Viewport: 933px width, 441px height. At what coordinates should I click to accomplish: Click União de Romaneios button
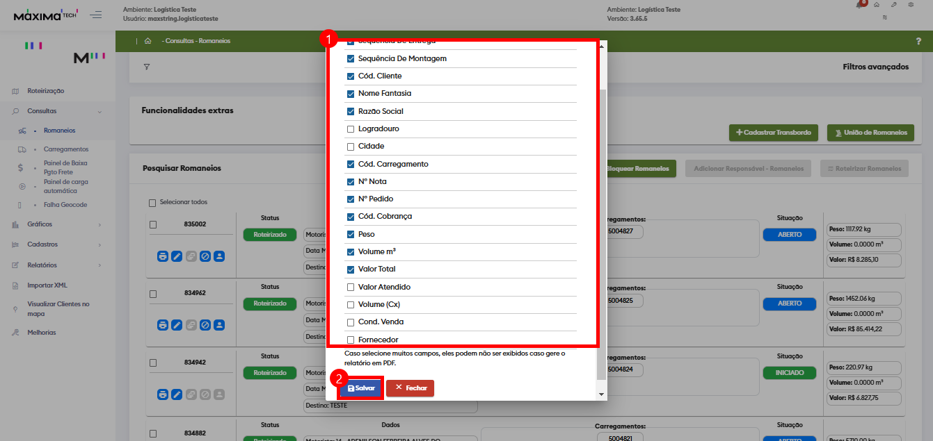point(870,132)
